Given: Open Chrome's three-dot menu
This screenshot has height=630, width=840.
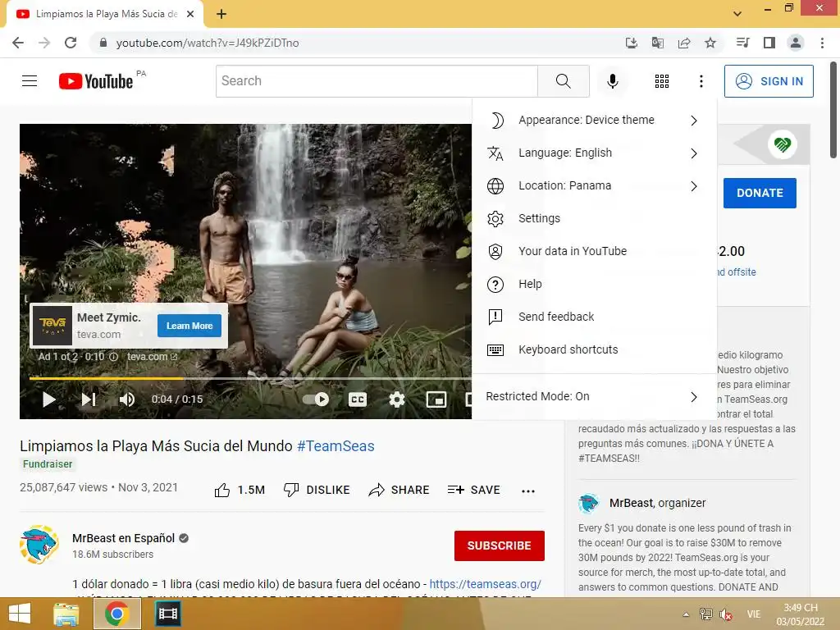Looking at the screenshot, I should [822, 43].
